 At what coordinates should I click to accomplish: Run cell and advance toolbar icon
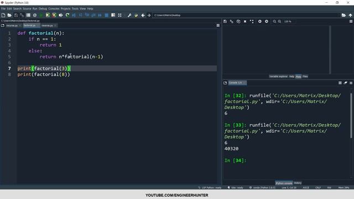54,15
